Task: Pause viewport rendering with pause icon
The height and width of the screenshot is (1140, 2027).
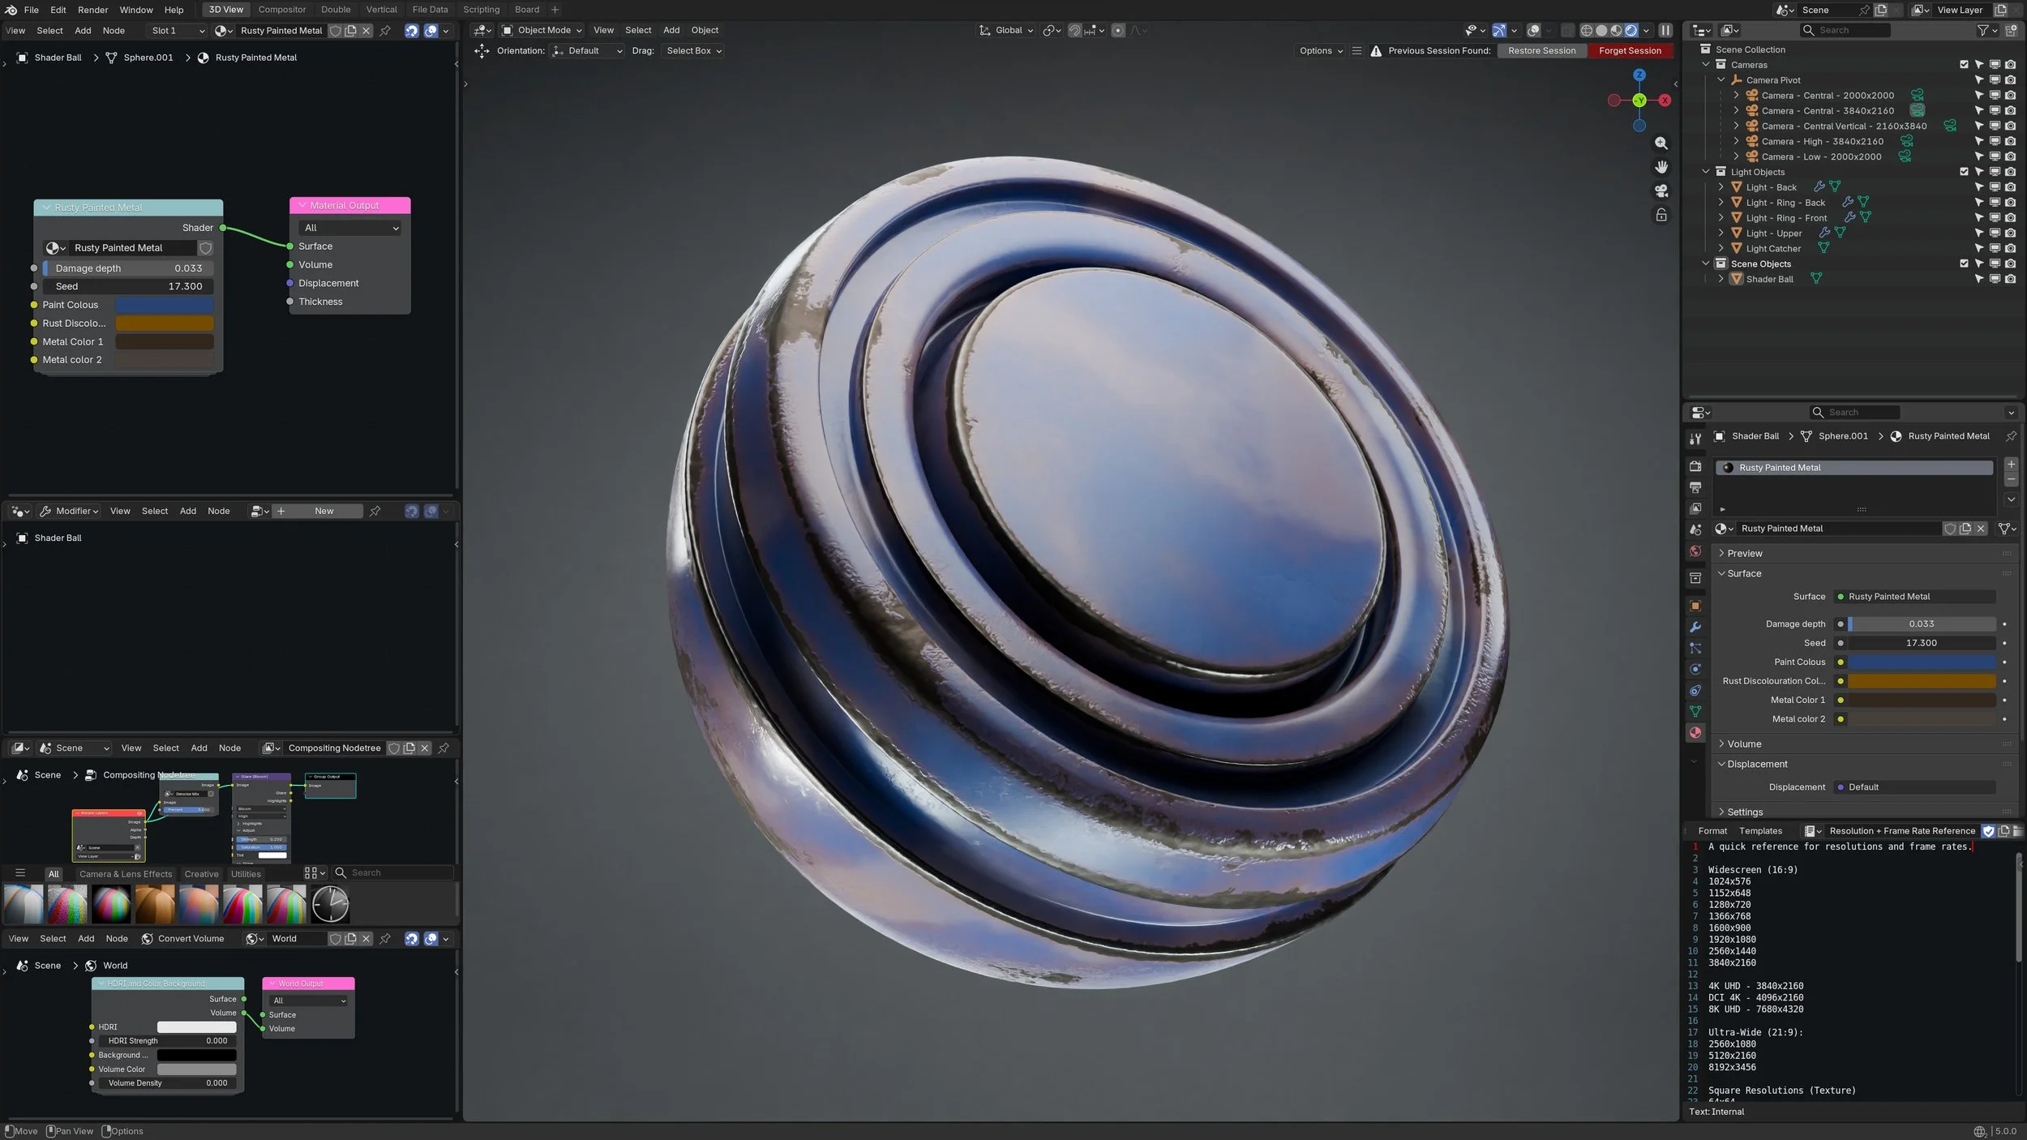Action: 1665,31
